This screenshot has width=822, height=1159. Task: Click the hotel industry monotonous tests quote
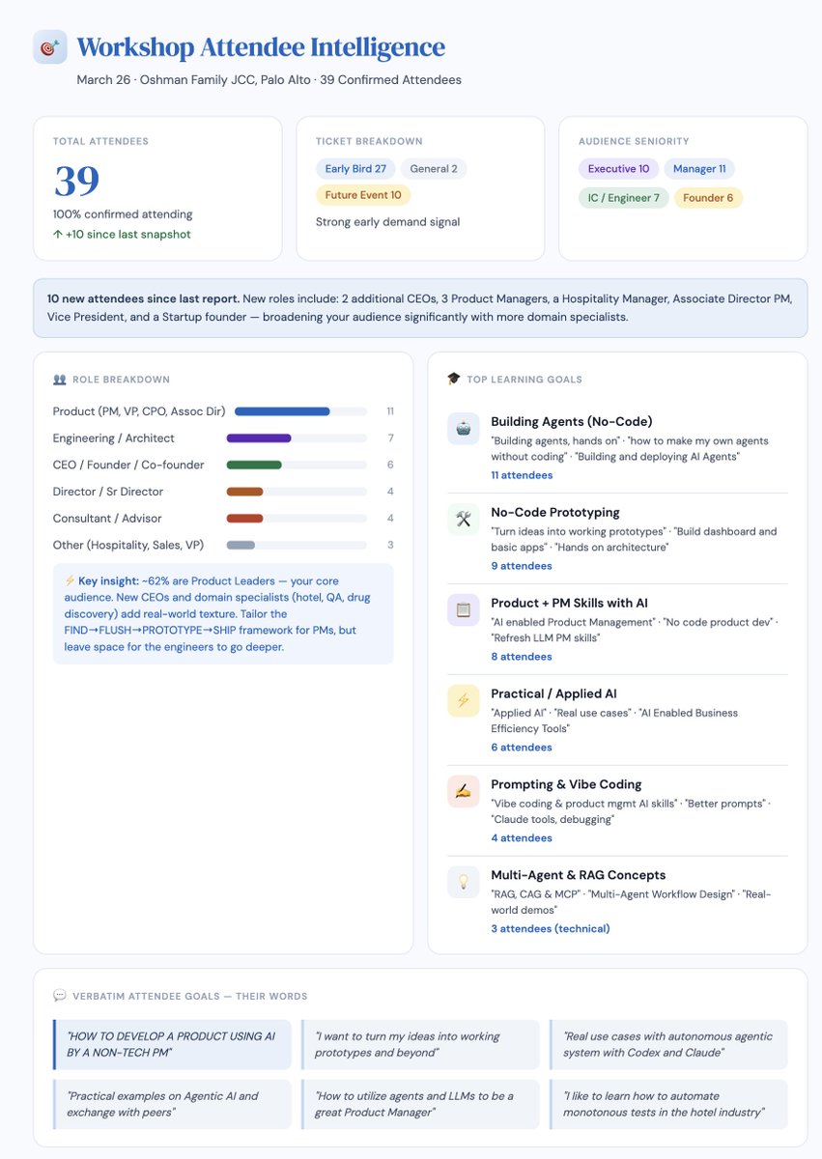(x=668, y=1104)
